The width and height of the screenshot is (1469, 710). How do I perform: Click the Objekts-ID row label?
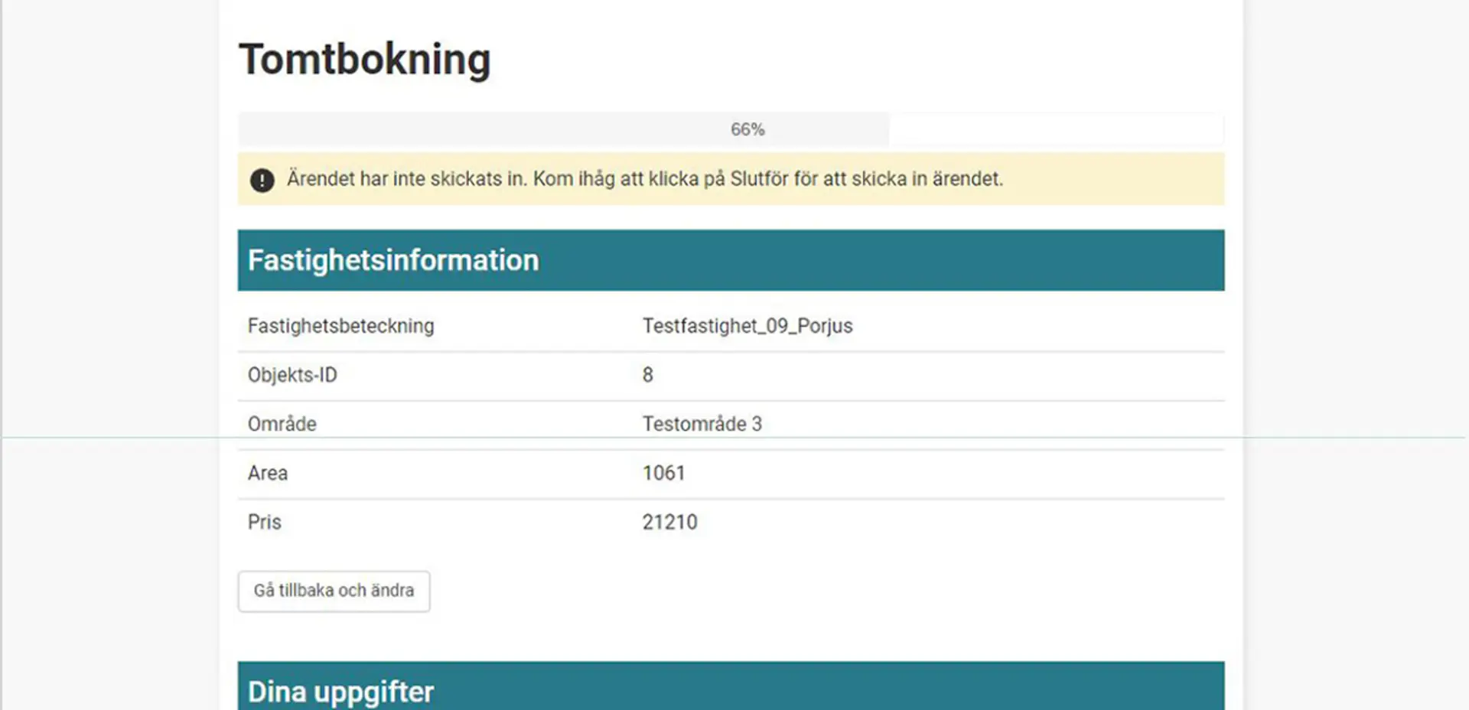[x=292, y=375]
